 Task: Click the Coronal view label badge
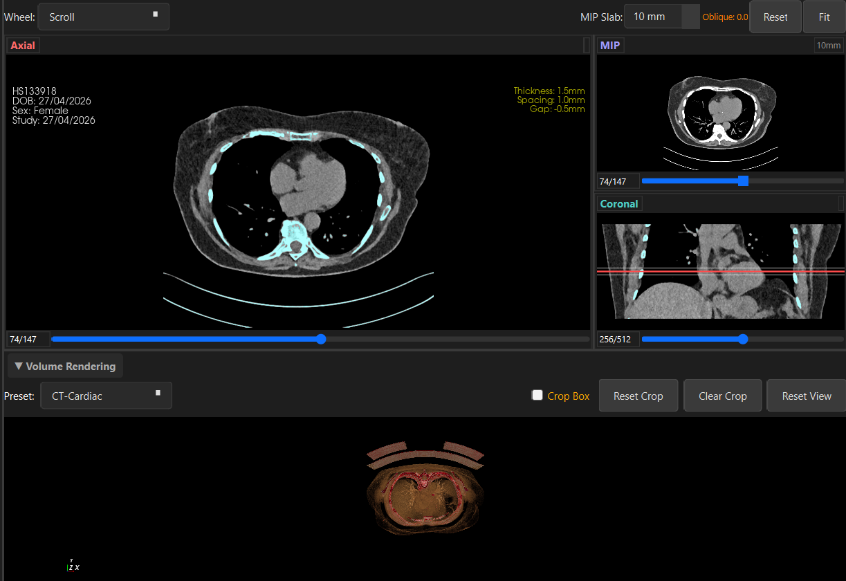(619, 203)
